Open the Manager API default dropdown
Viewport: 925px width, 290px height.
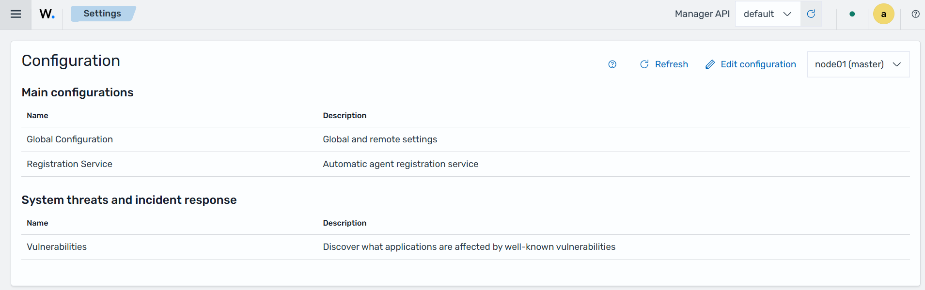768,14
